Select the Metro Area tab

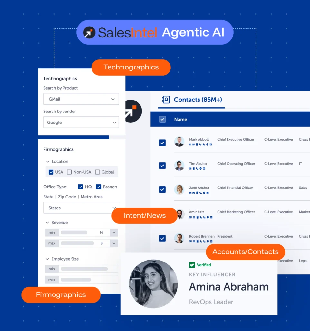point(92,197)
